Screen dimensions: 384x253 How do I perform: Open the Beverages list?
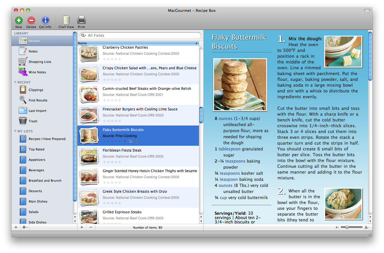click(42, 170)
